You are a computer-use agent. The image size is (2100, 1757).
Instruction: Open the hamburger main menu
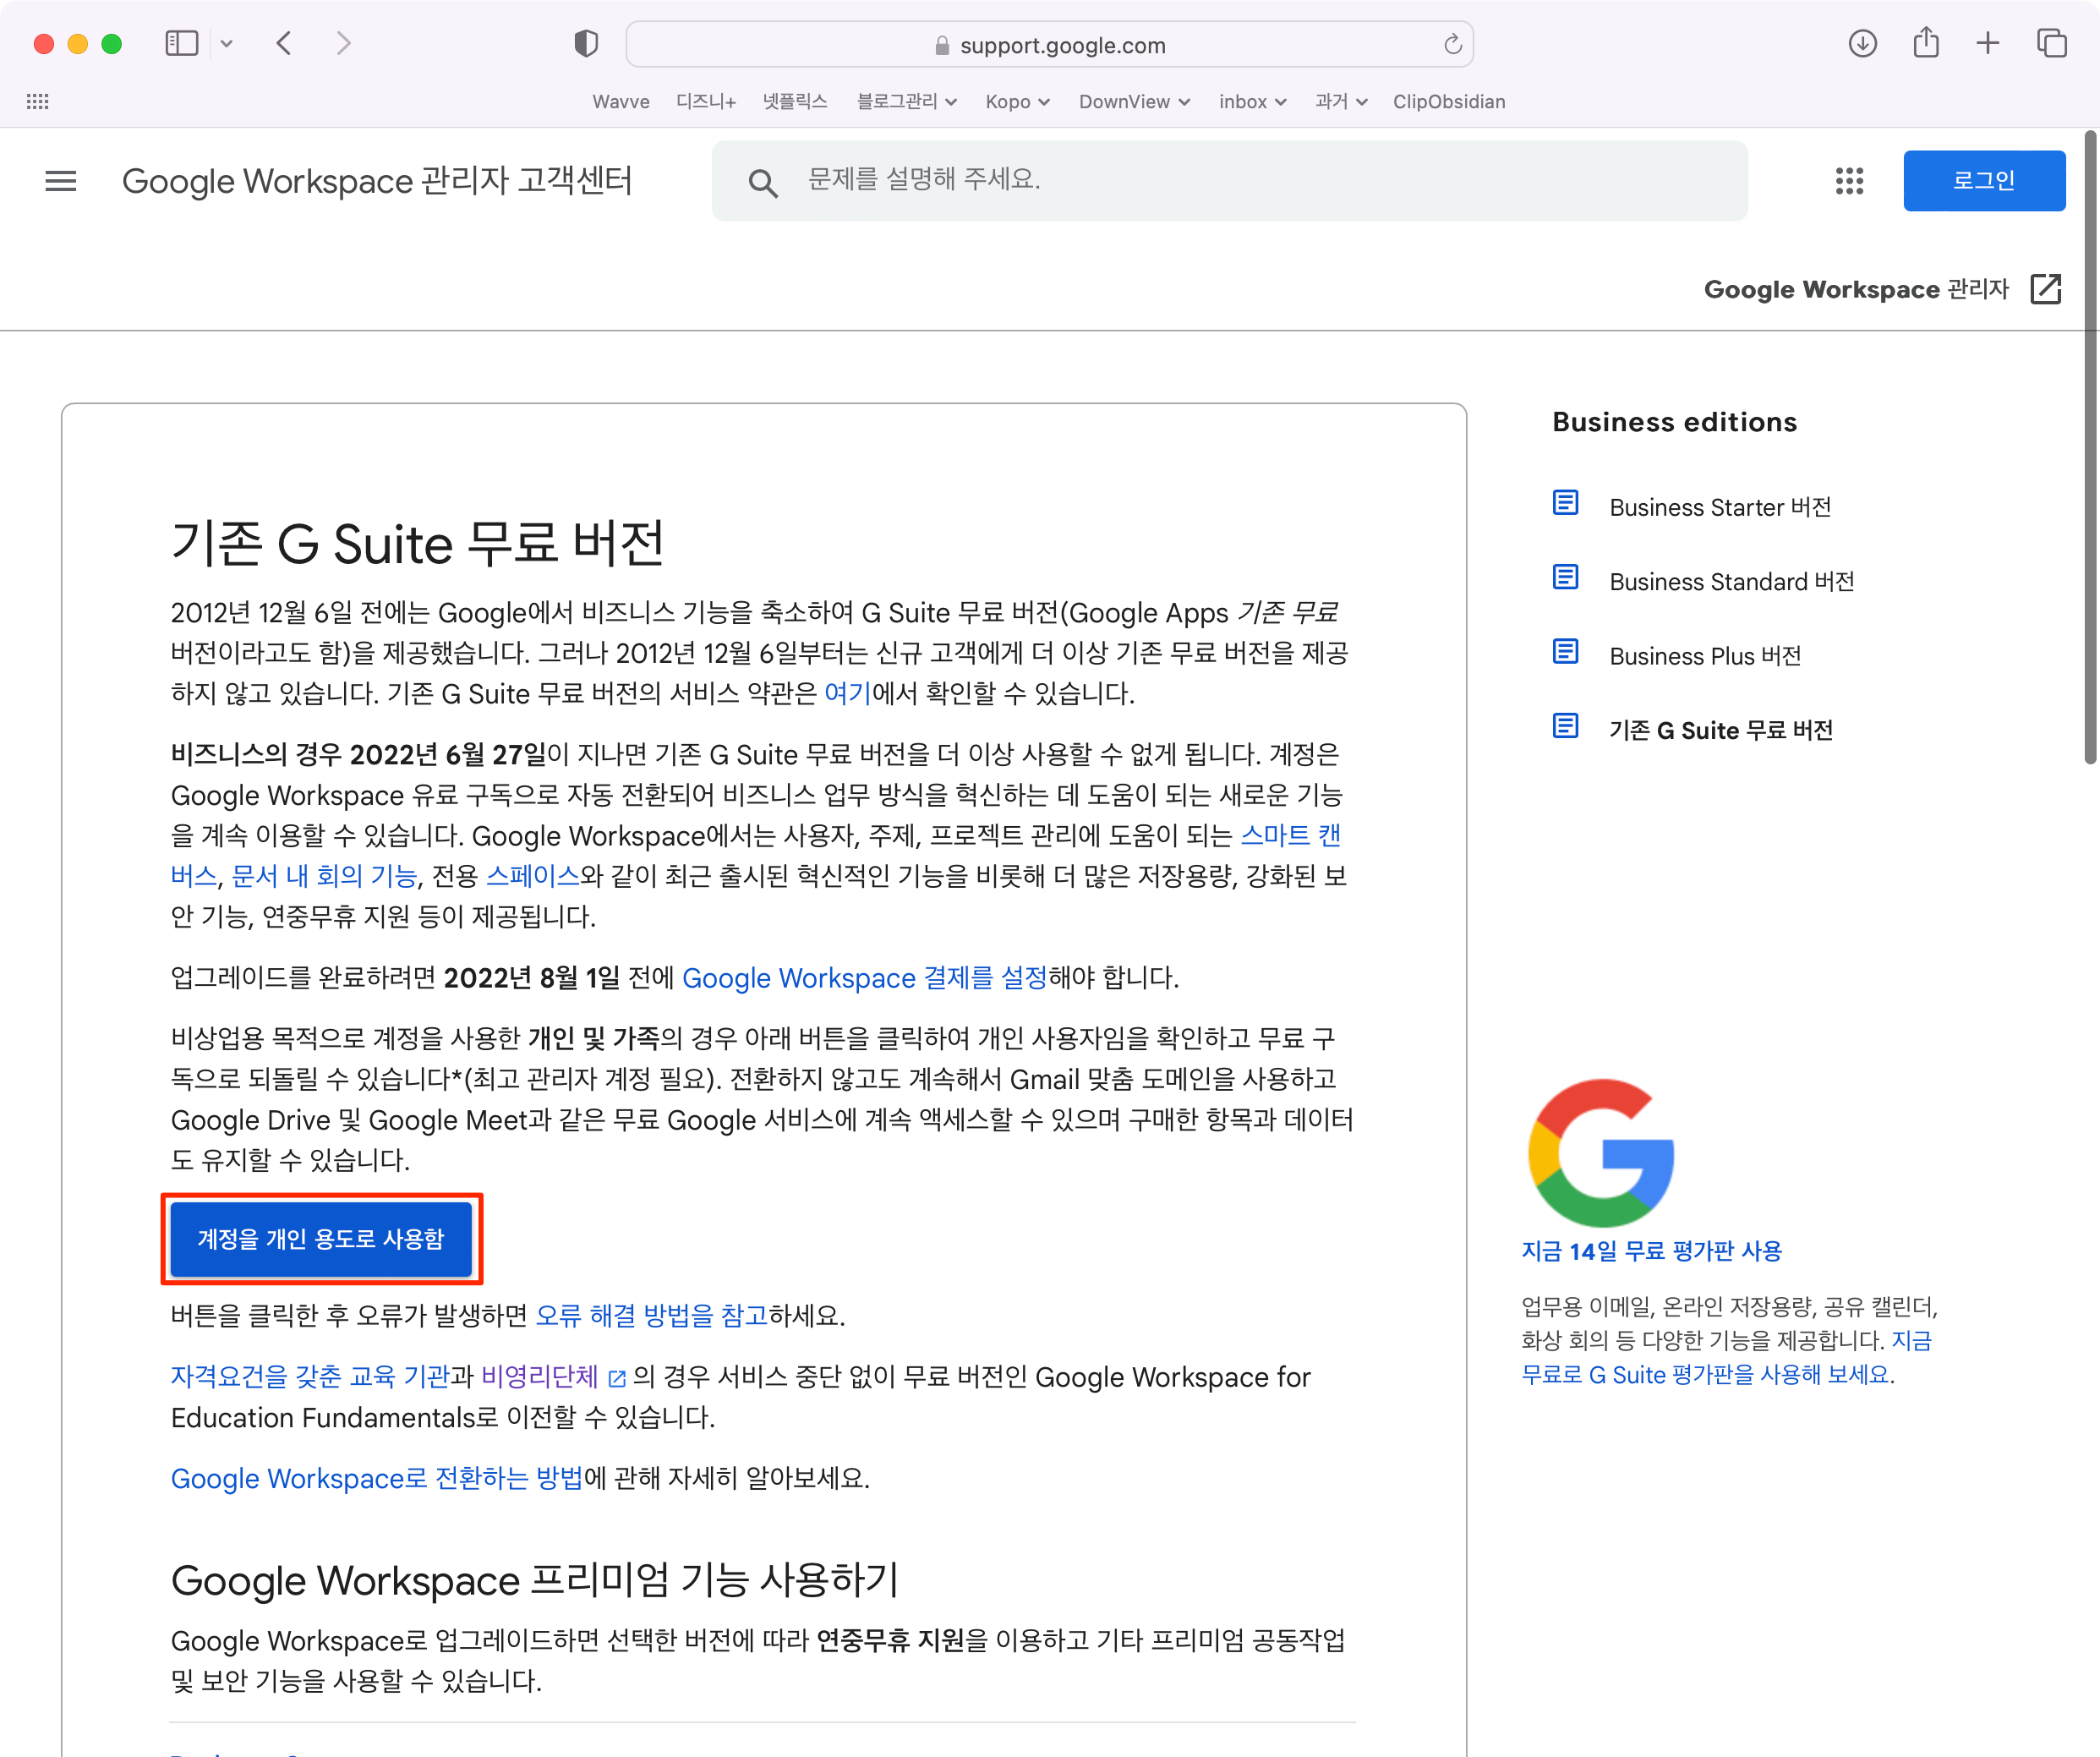pos(60,181)
